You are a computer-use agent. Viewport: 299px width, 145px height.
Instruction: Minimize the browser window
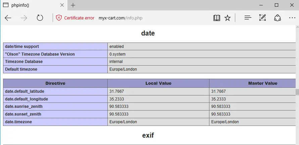(x=261, y=5)
